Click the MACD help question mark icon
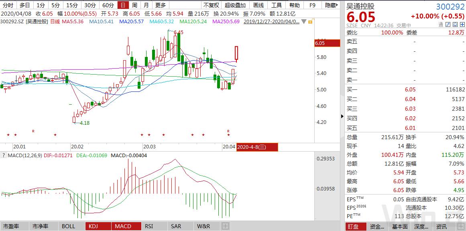 click(x=3, y=155)
